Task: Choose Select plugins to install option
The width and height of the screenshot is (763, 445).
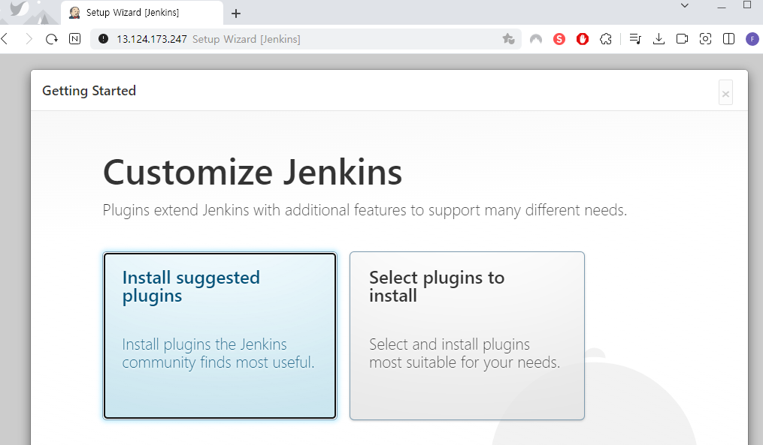Action: [x=467, y=335]
